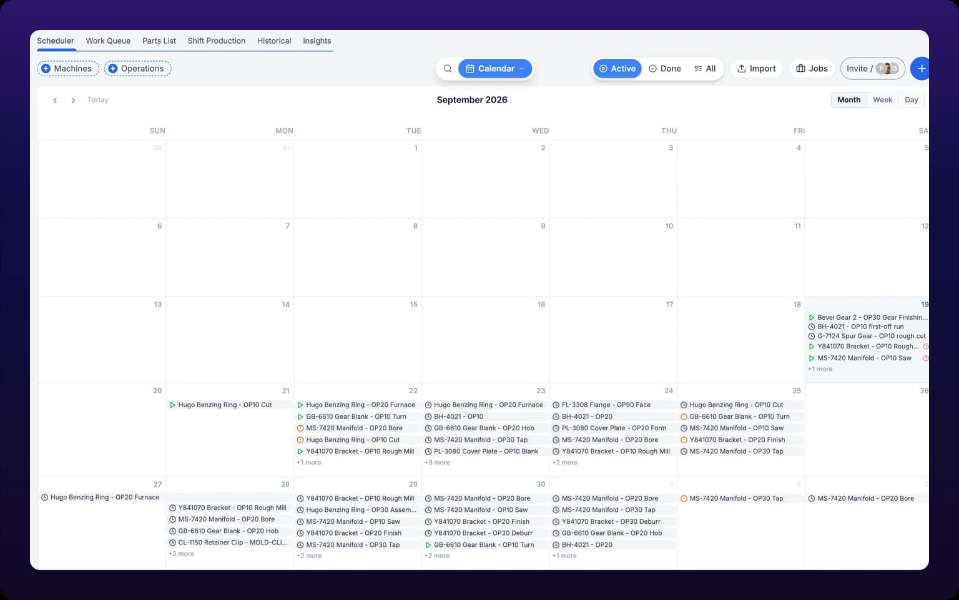Screen dimensions: 959x600
Task: Open the Parts List tab
Action: (x=159, y=41)
